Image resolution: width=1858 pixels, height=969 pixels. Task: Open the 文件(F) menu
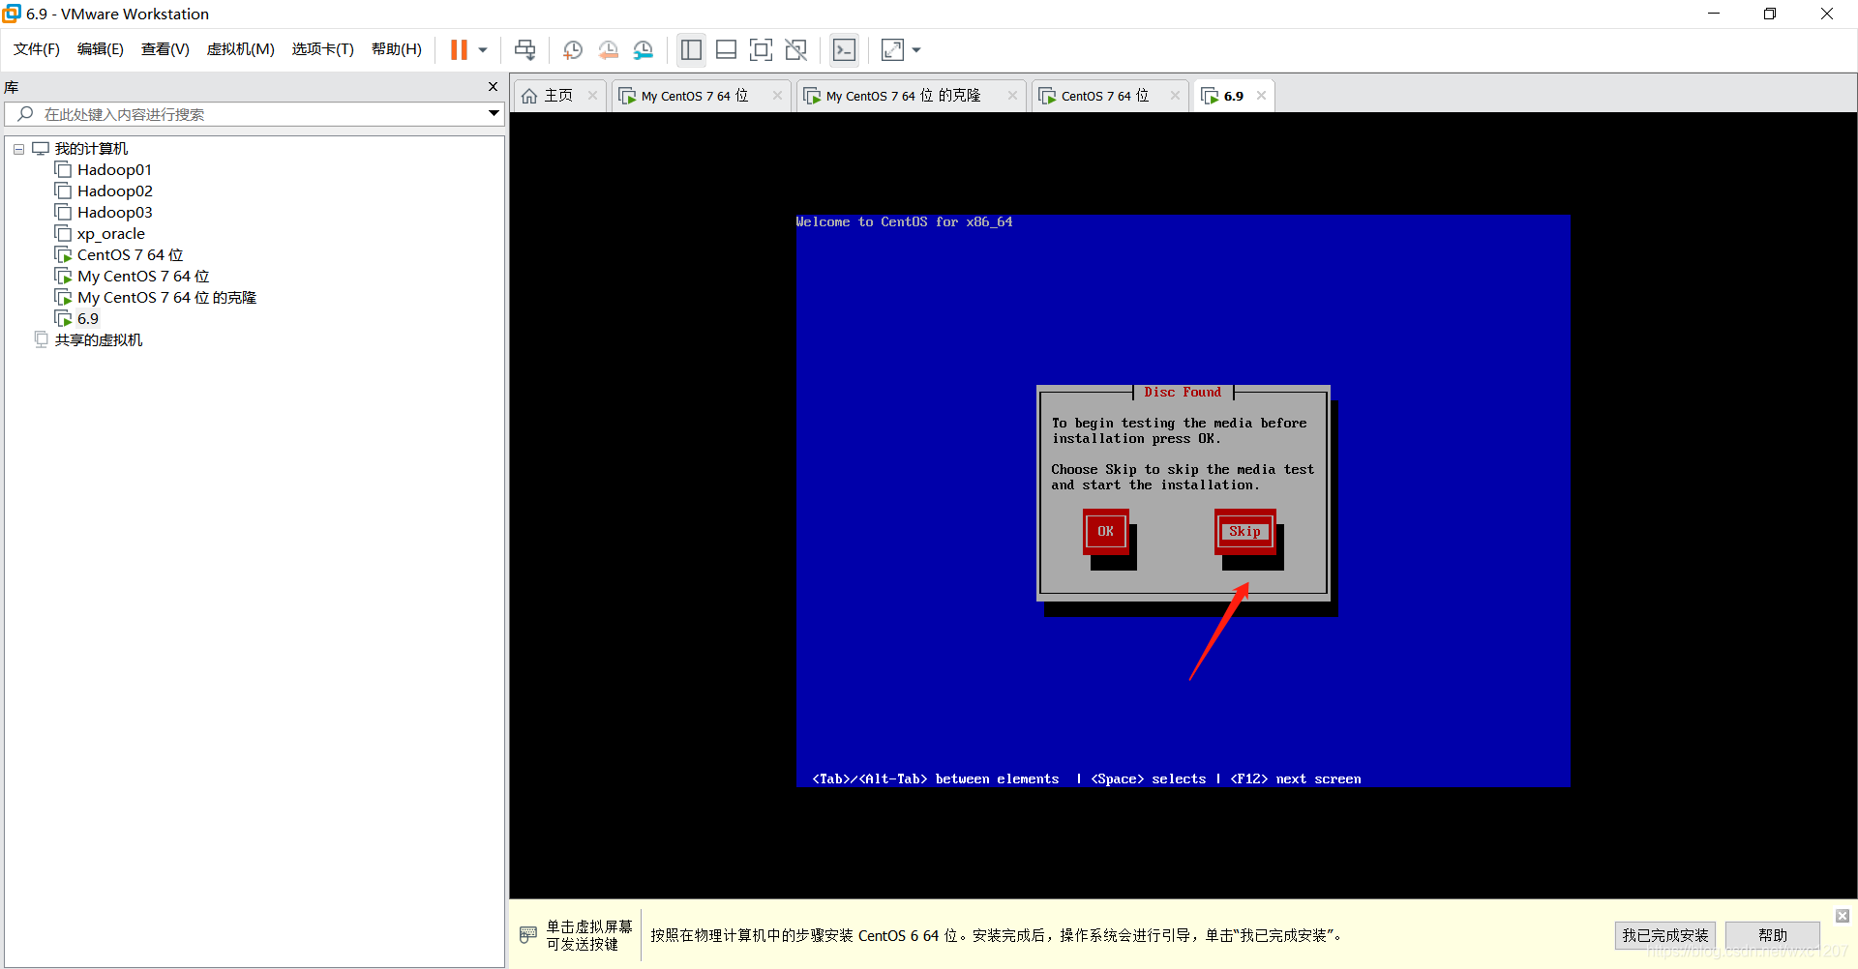[37, 49]
